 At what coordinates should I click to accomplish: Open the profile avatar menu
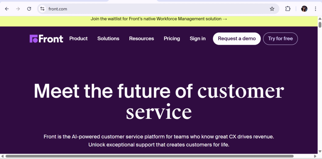(x=304, y=9)
